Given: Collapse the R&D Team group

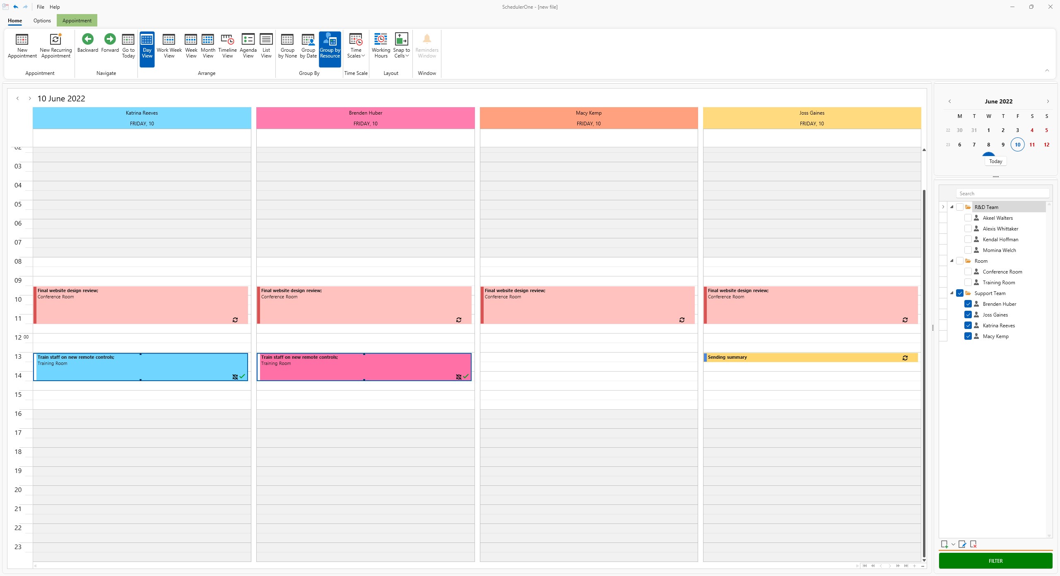Looking at the screenshot, I should 952,207.
